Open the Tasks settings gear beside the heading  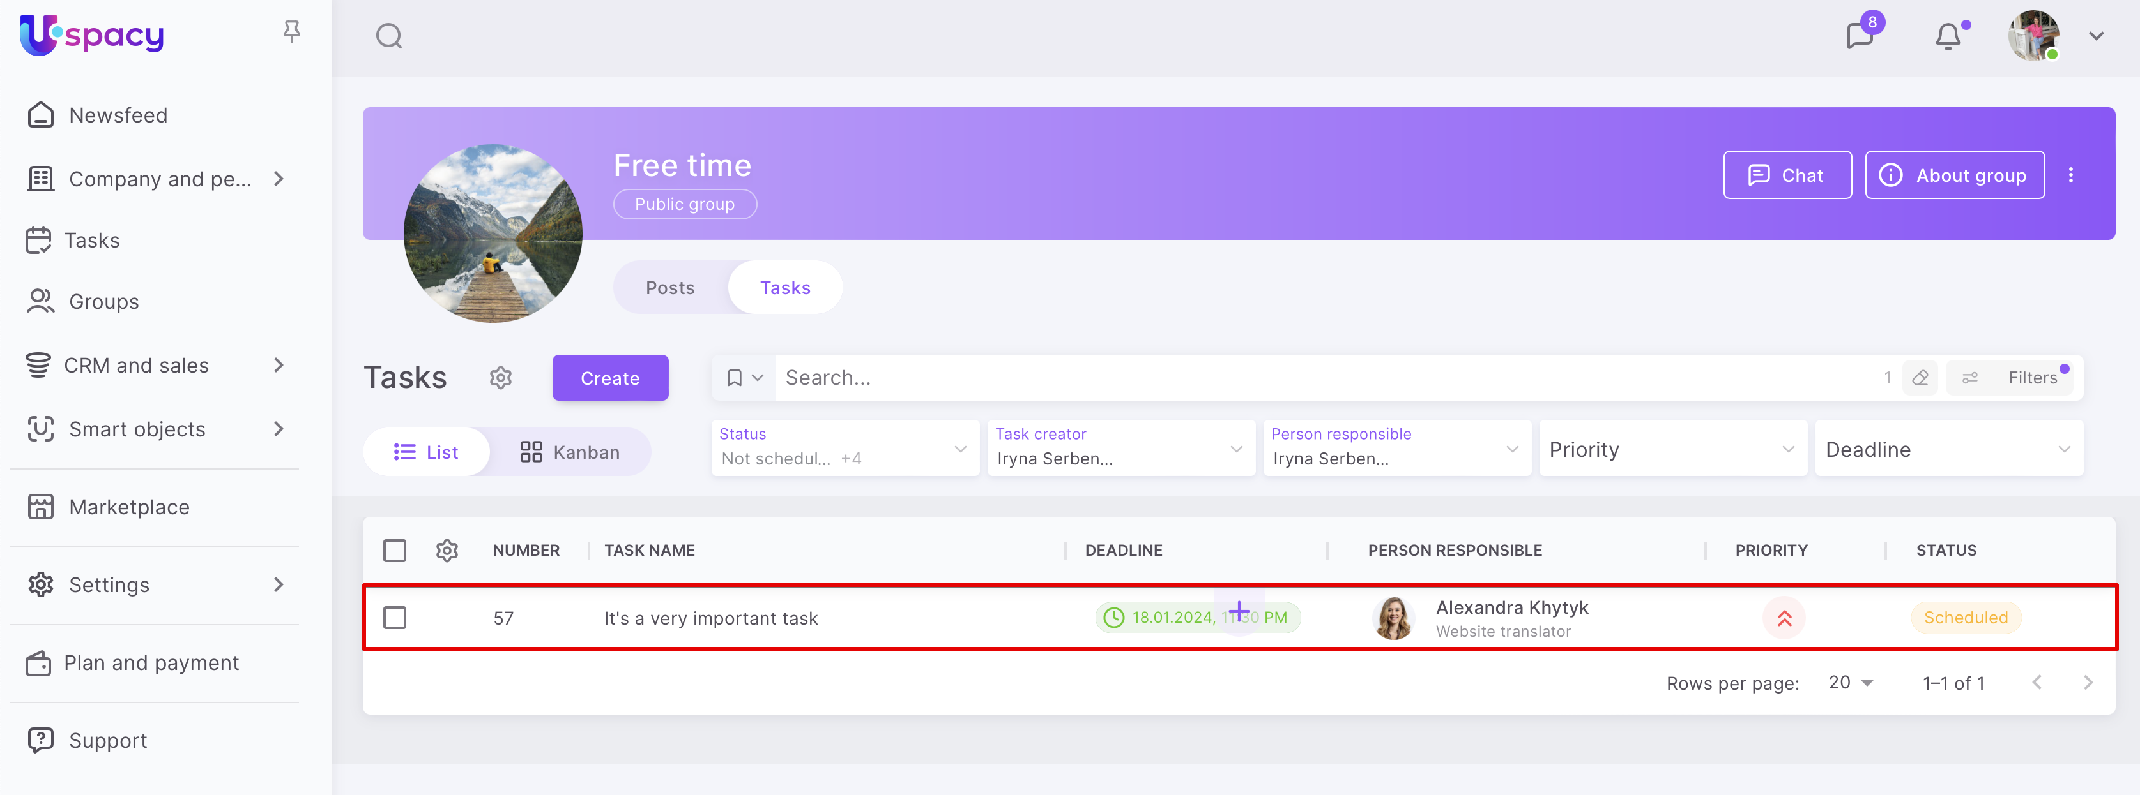click(x=500, y=378)
